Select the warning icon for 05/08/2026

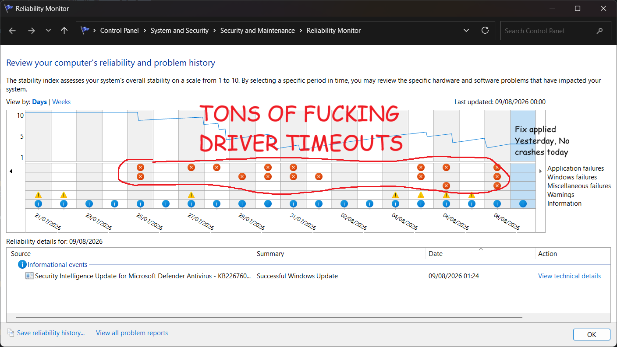(421, 195)
